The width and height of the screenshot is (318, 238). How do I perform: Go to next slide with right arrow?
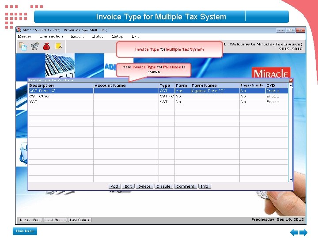coord(303,232)
